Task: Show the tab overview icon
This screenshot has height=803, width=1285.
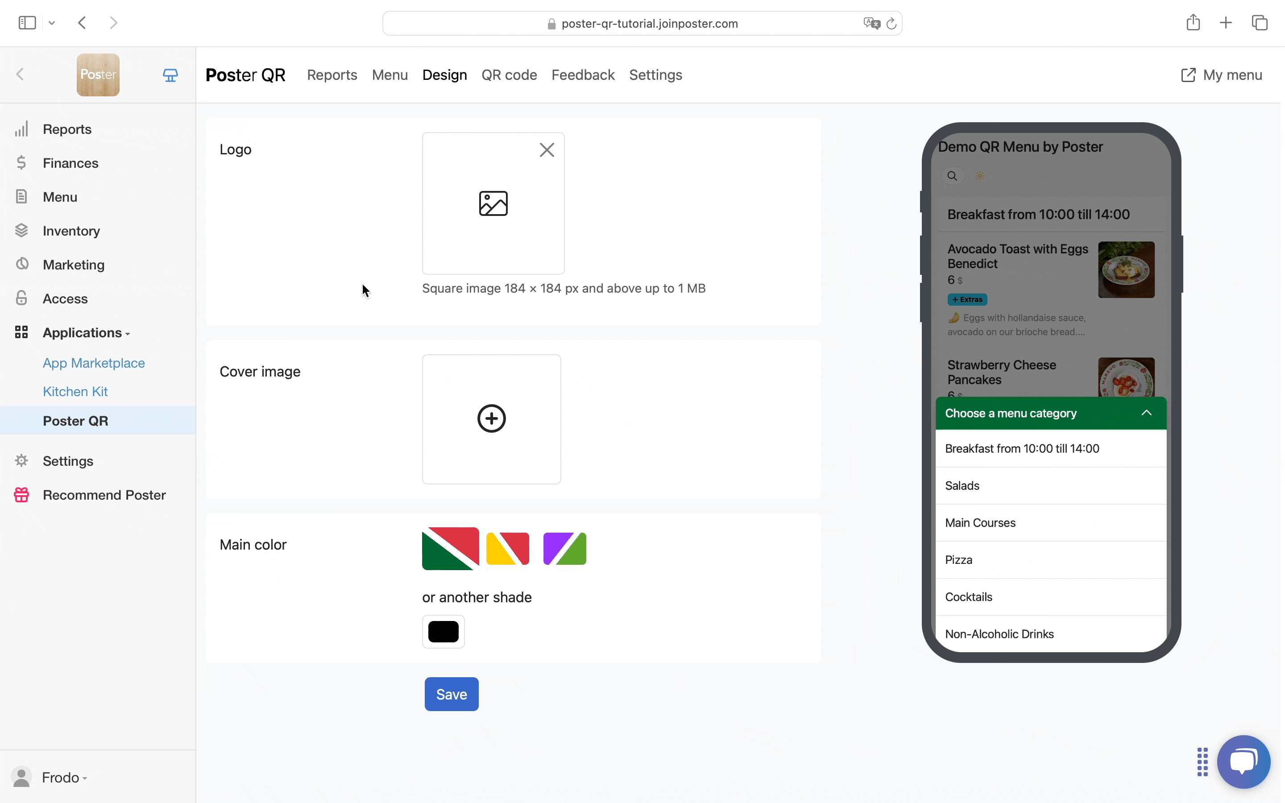Action: pyautogui.click(x=1260, y=23)
